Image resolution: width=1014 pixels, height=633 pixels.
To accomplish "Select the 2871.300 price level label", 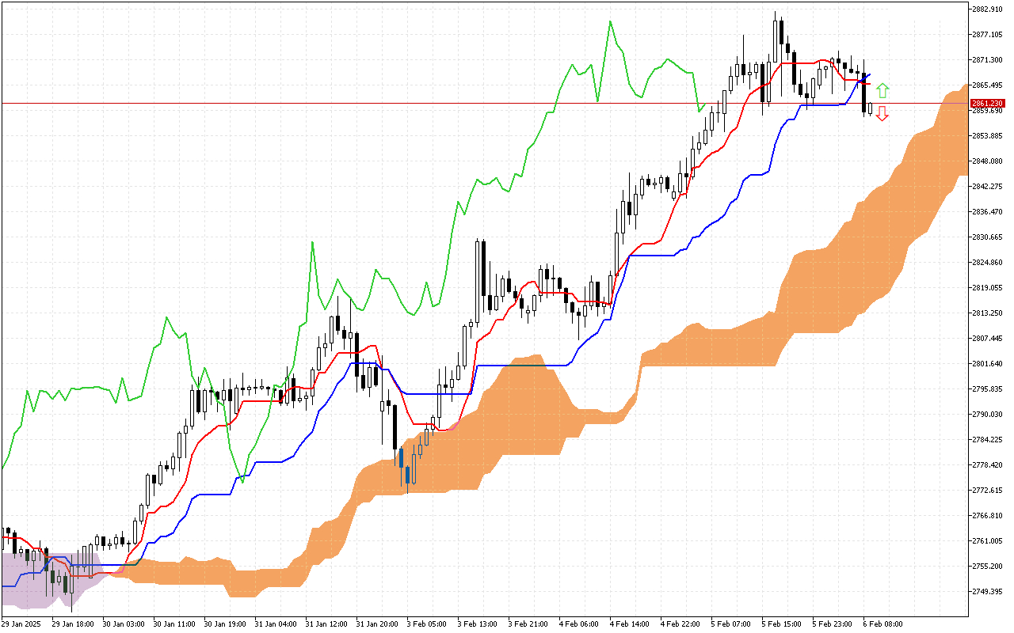I will [987, 59].
